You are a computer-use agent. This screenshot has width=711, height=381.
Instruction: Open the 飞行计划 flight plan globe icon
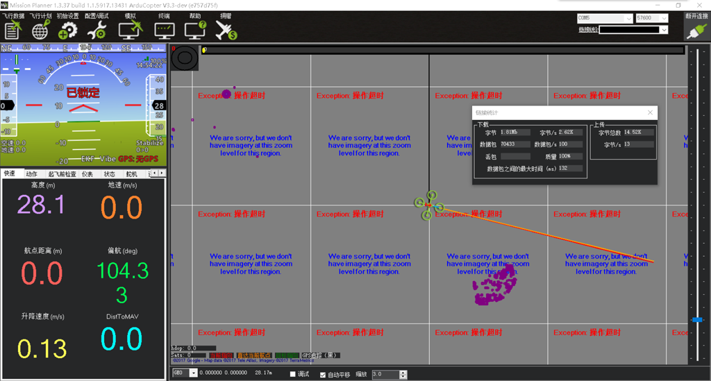(40, 29)
